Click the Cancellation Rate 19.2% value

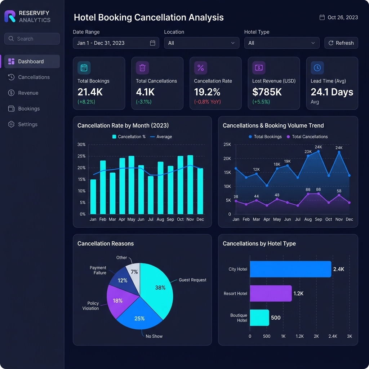207,92
